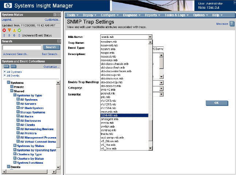236x175 pixels.
Task: Open the Severity dropdown arrow
Action: [x=161, y=94]
